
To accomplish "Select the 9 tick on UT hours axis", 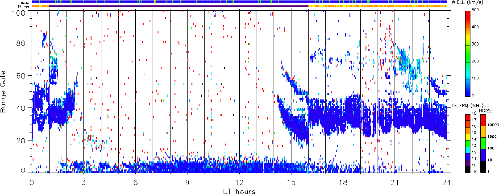I will 187,182.
